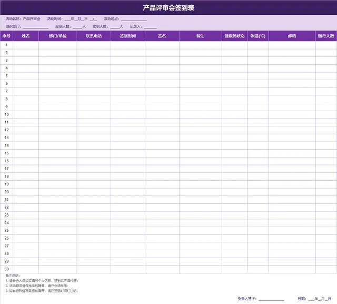This screenshot has width=337, height=304.
Task: Select the '健康码状态' column header
Action: point(234,36)
